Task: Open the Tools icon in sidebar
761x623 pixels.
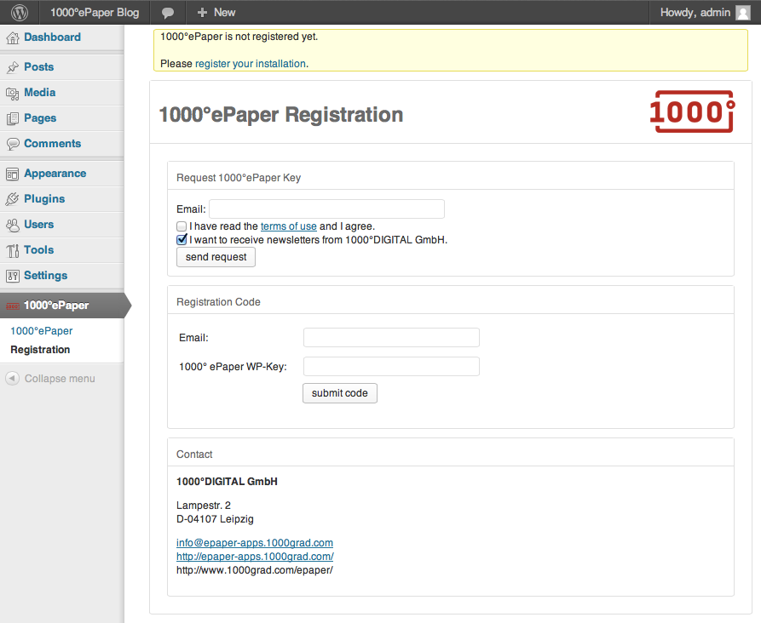Action: [13, 251]
